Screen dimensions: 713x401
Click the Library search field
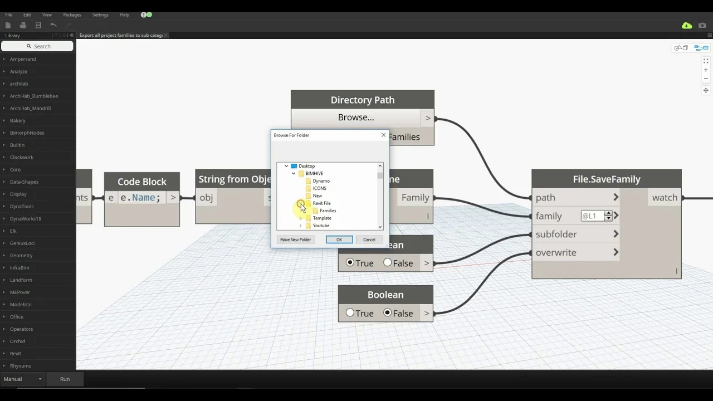(x=37, y=46)
